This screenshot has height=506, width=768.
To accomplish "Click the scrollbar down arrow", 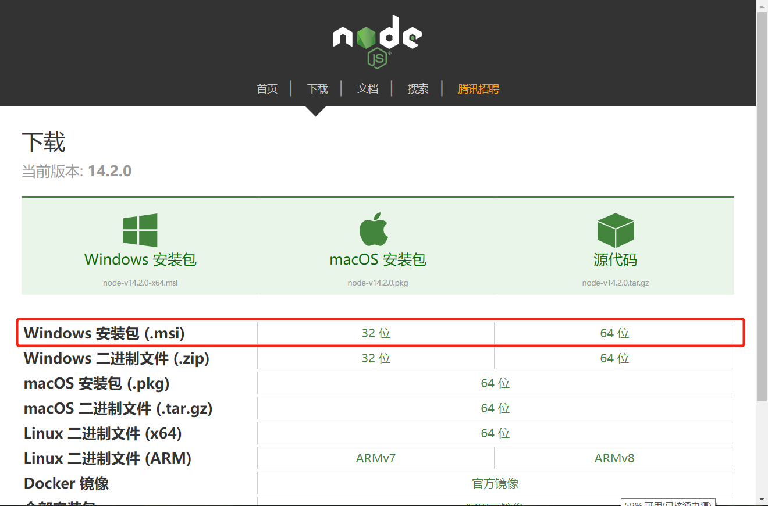I will coord(762,500).
